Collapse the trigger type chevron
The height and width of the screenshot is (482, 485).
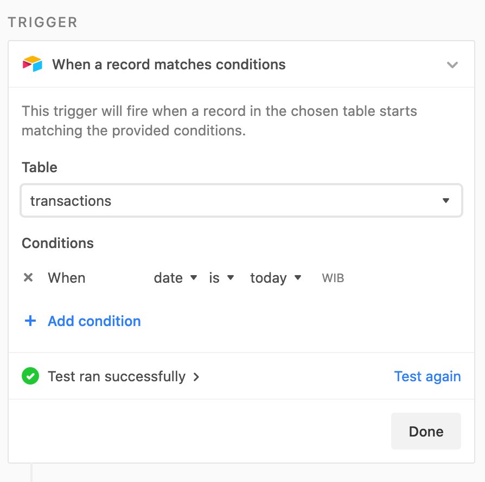(452, 65)
